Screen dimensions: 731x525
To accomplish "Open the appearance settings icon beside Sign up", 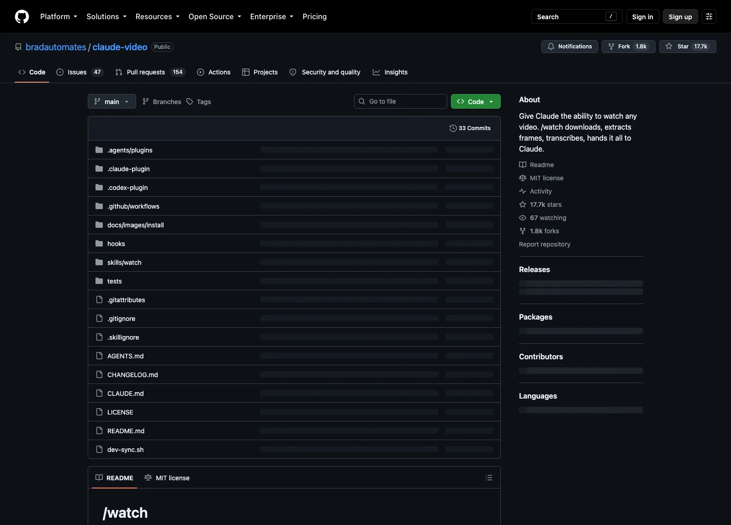I will point(709,16).
